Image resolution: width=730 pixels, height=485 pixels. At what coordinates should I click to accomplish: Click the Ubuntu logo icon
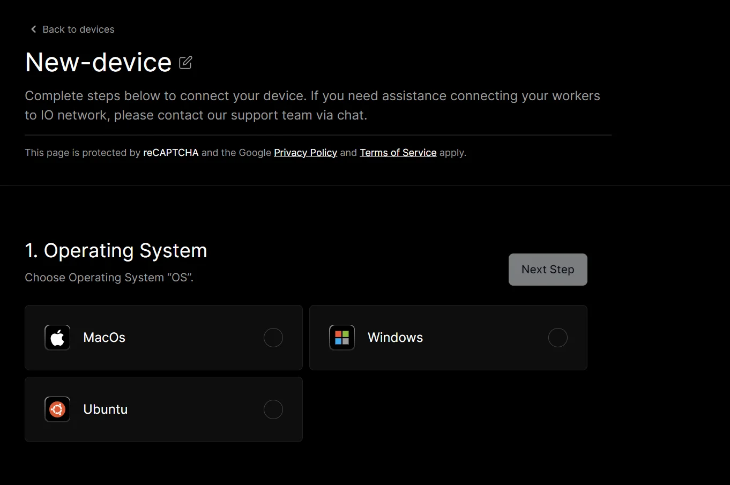click(57, 409)
